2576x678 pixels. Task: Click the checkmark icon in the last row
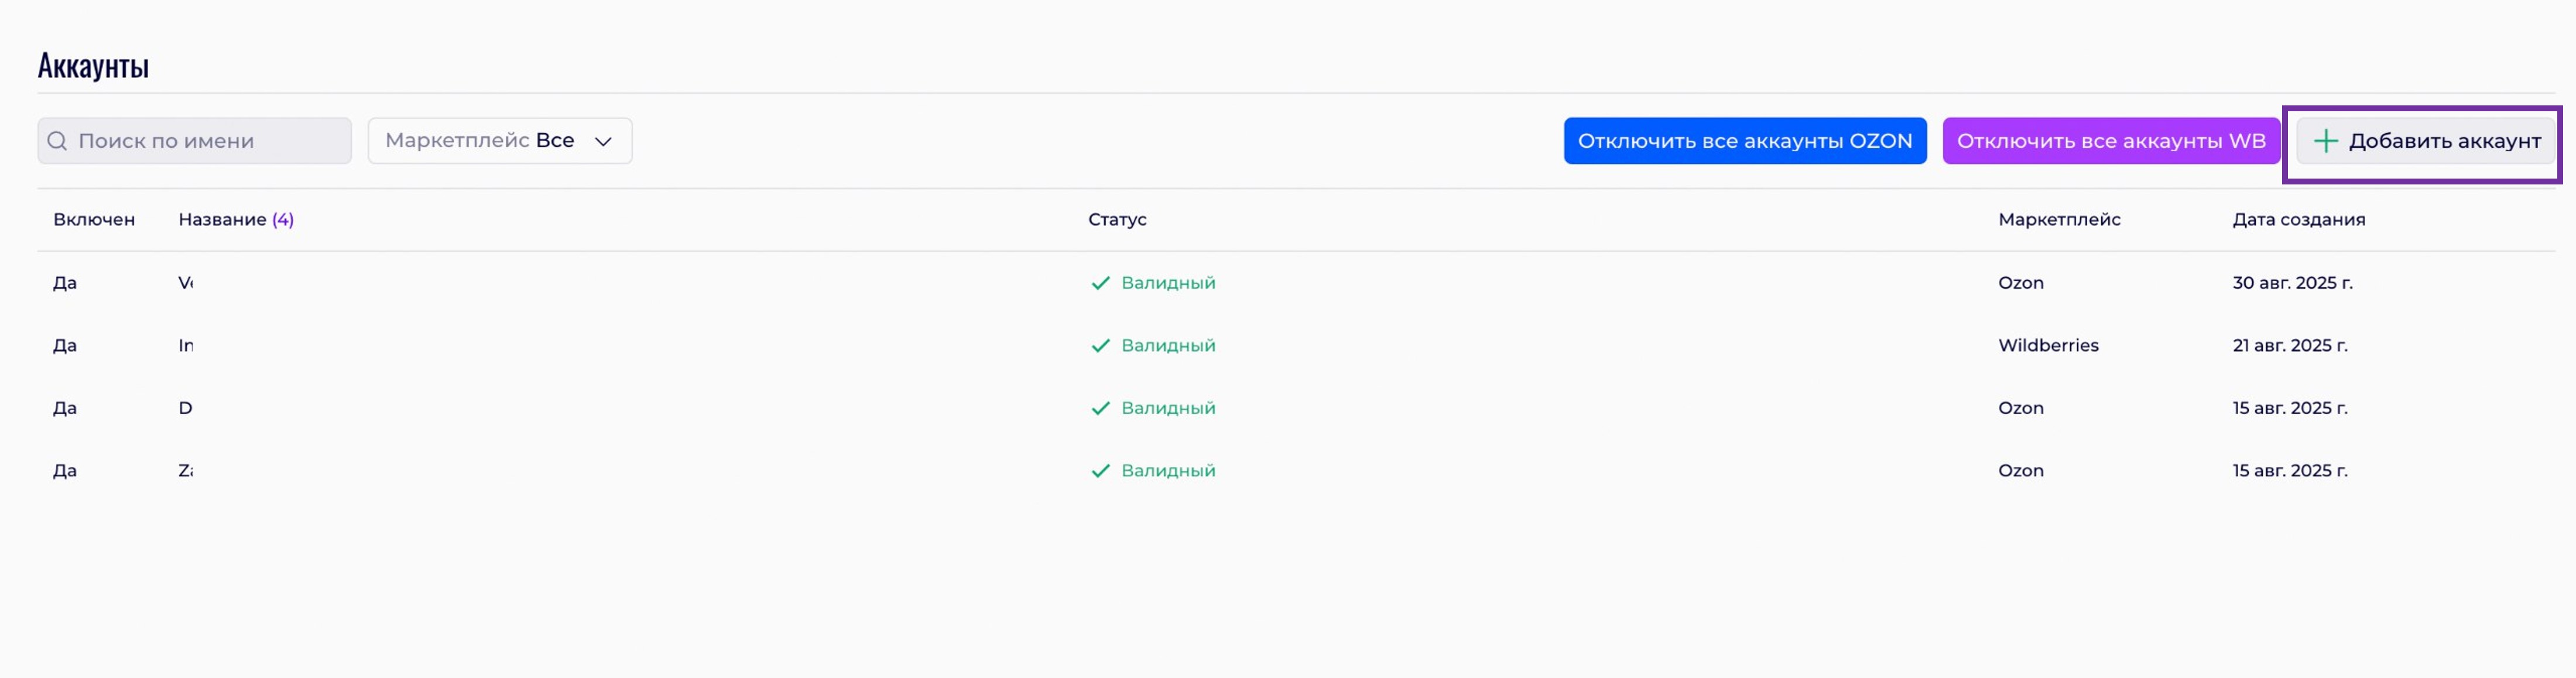coord(1100,471)
